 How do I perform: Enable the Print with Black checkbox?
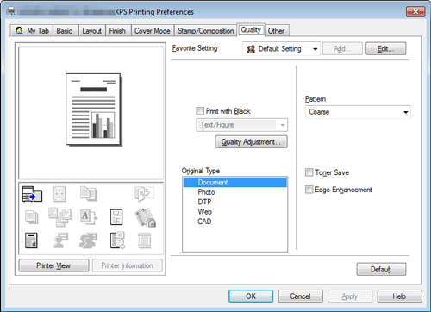point(200,111)
